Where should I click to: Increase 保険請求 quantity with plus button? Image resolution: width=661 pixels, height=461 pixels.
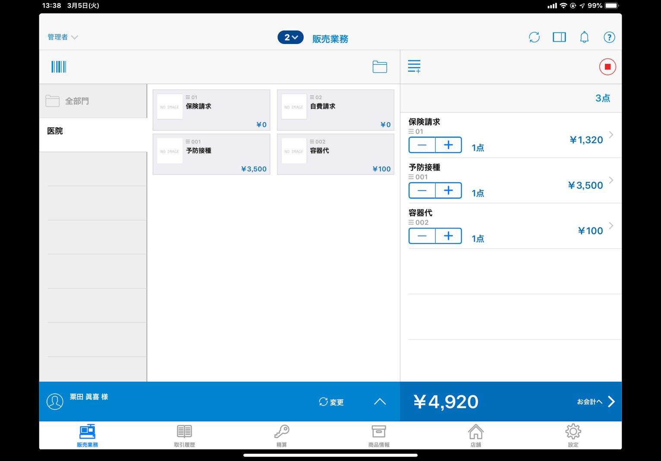point(448,145)
